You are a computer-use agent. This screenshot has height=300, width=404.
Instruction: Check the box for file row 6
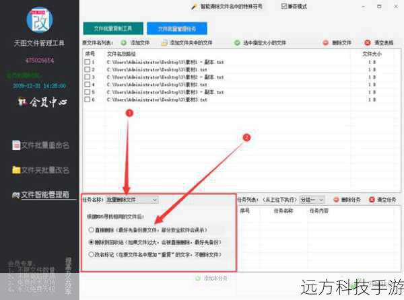pyautogui.click(x=88, y=100)
